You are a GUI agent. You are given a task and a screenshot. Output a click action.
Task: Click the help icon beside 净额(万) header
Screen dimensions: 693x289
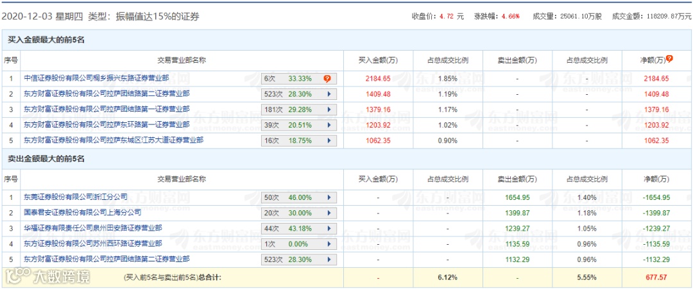[x=669, y=59]
